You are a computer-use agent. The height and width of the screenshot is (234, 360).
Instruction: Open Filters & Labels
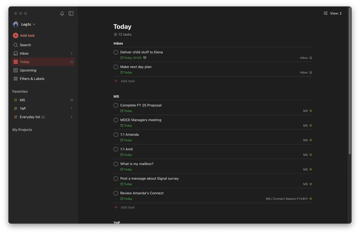tap(32, 79)
